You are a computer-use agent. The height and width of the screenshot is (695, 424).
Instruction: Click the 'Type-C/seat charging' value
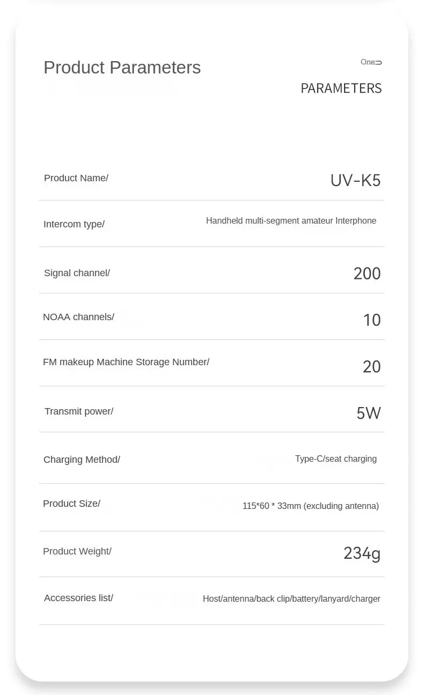pyautogui.click(x=336, y=459)
